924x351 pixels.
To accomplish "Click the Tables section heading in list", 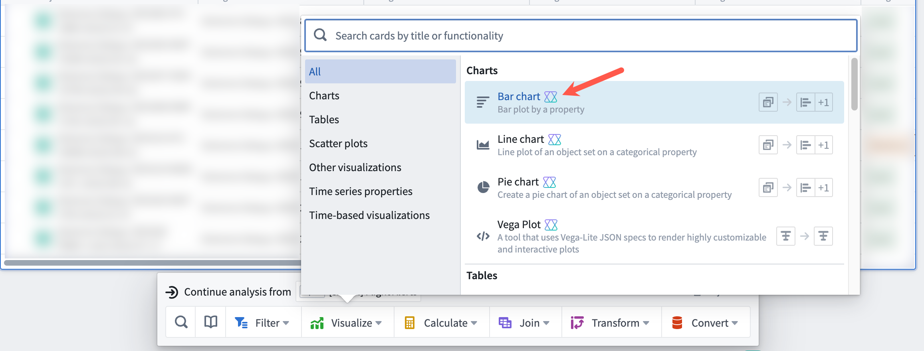I will tap(482, 276).
